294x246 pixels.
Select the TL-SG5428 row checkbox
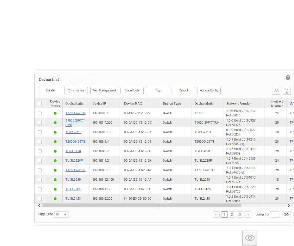point(40,189)
